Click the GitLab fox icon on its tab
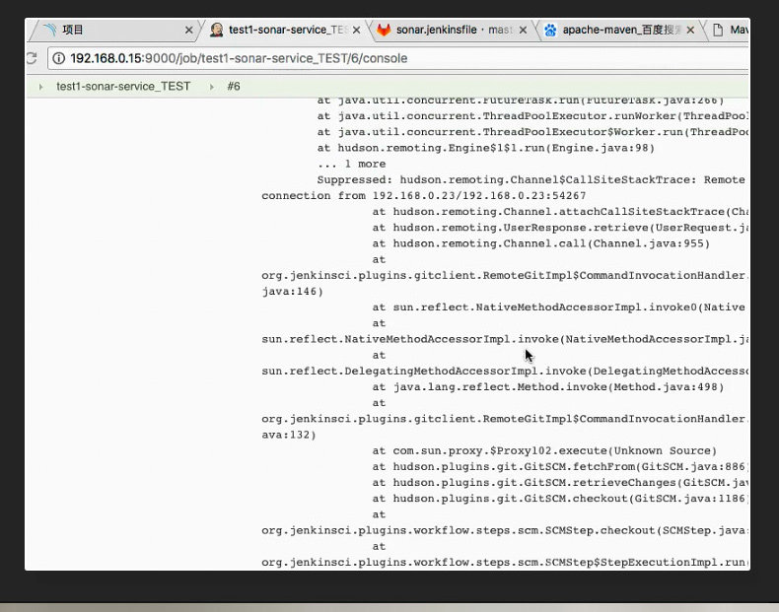779x612 pixels. coord(384,30)
